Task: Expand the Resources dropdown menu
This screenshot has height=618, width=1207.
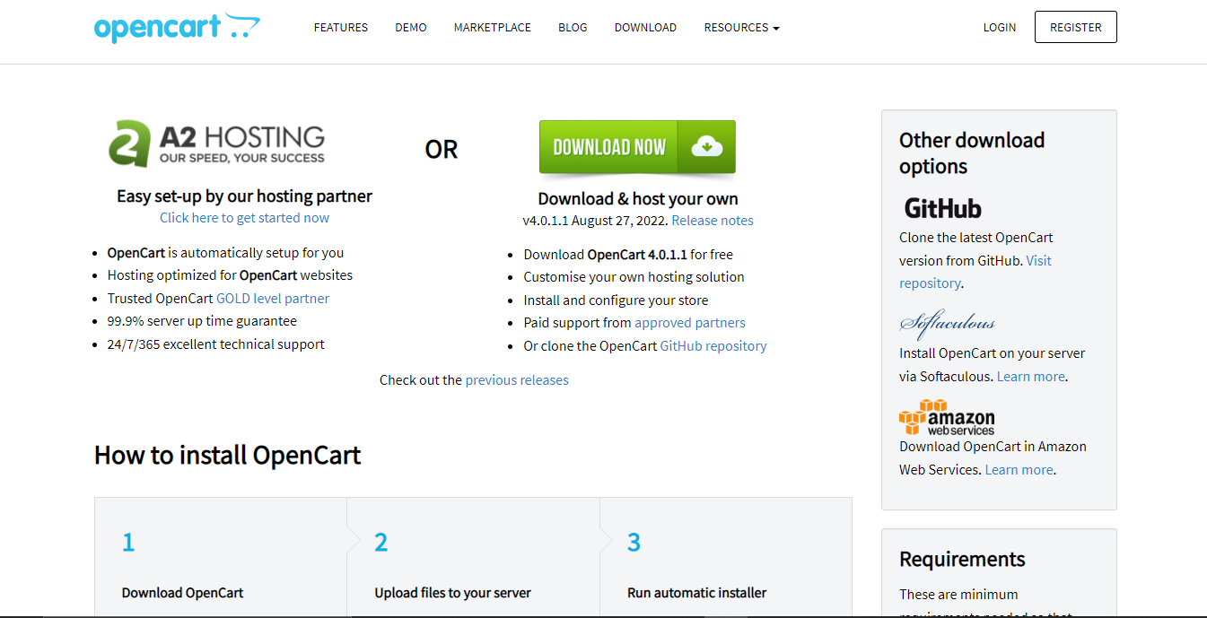Action: tap(741, 28)
